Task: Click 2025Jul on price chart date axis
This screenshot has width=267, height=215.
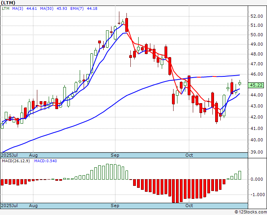Action: (9, 155)
